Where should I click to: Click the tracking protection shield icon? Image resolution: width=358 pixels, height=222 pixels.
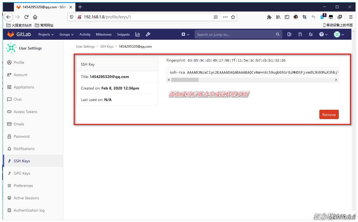pyautogui.click(x=72, y=17)
